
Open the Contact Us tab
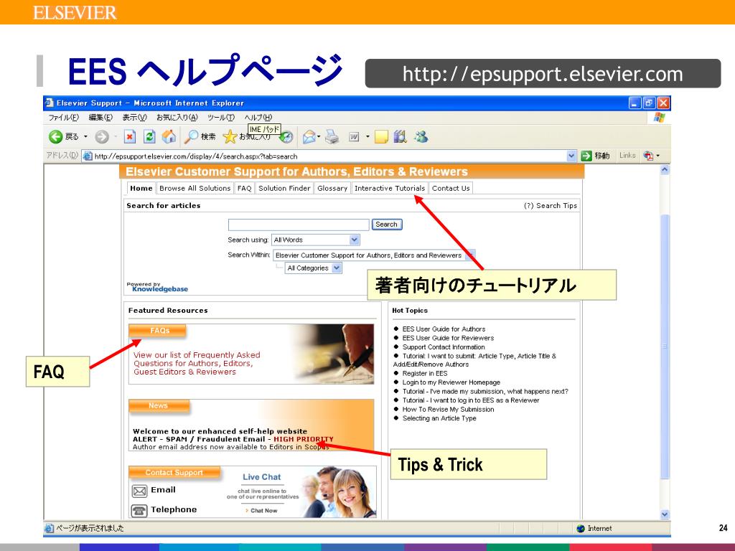tap(451, 189)
